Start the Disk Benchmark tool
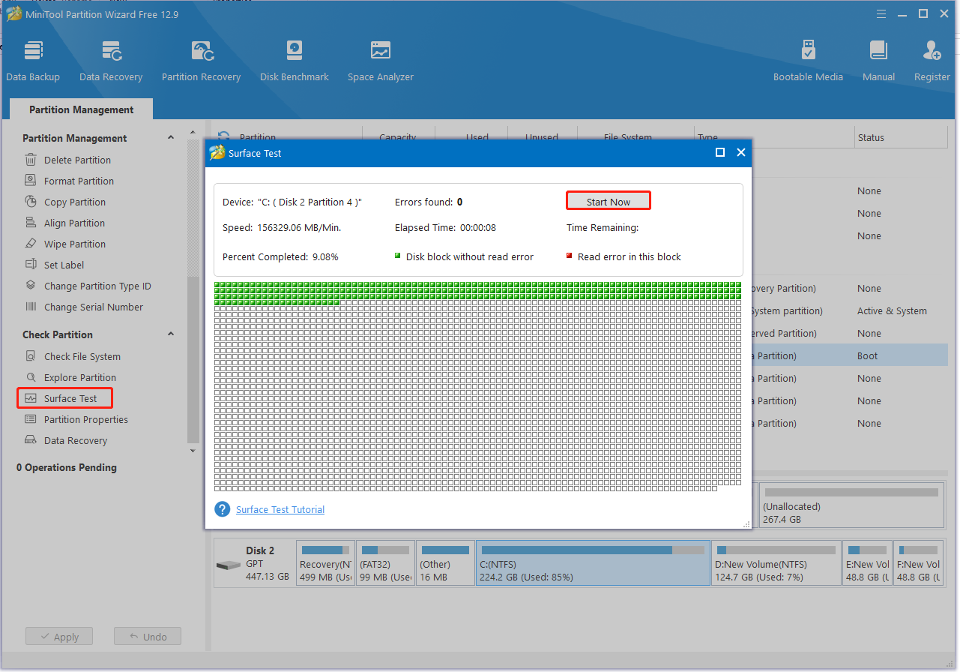This screenshot has height=672, width=960. [x=295, y=61]
